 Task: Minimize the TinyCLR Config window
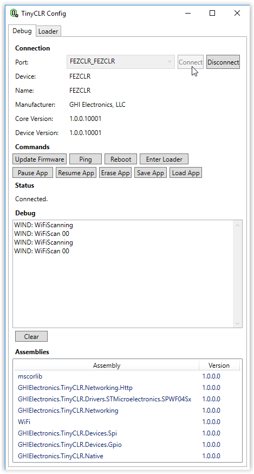pos(188,14)
